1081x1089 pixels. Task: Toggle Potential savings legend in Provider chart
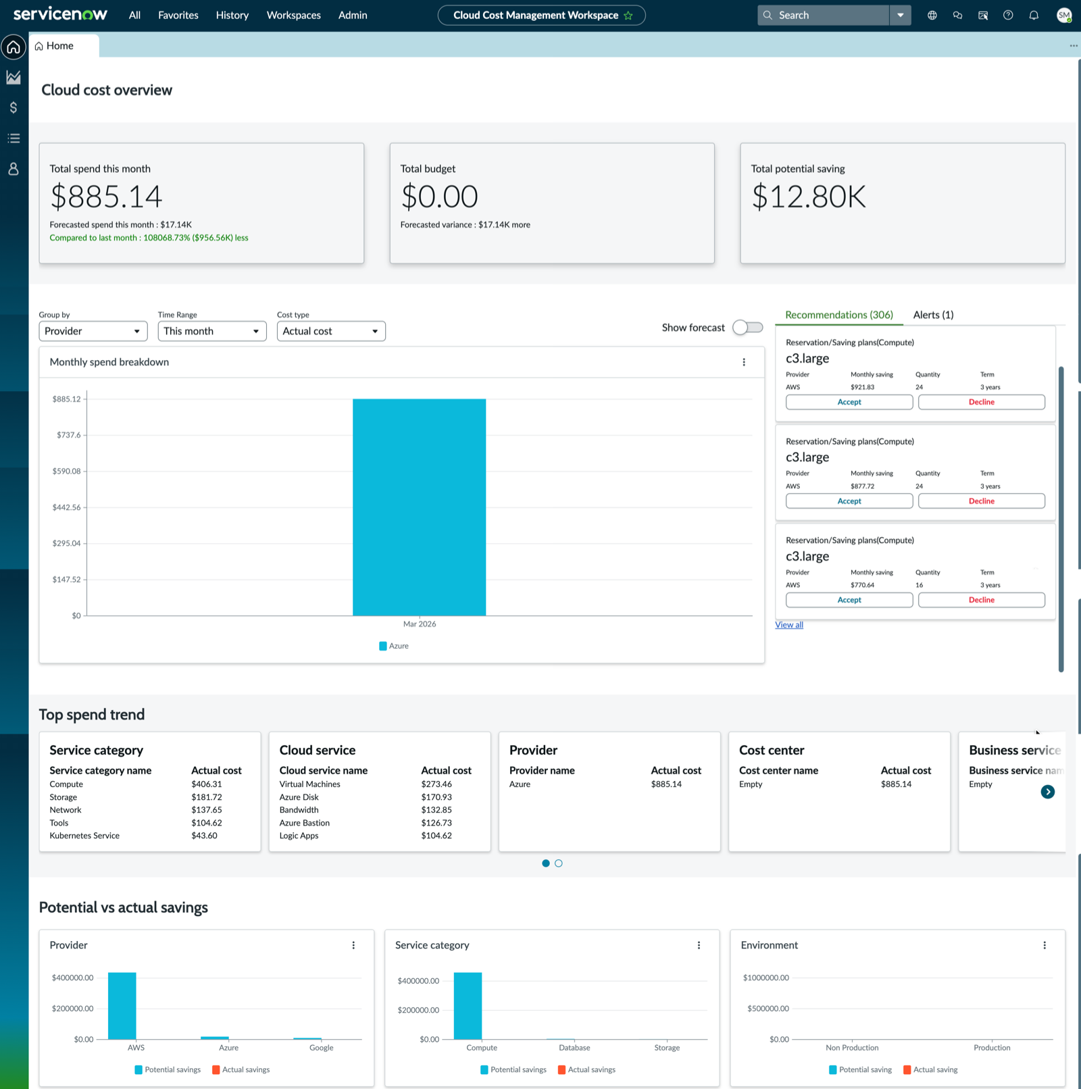(x=168, y=1069)
